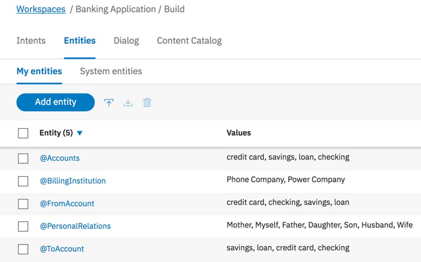Open the @BillingInstitution entity link

pyautogui.click(x=73, y=181)
